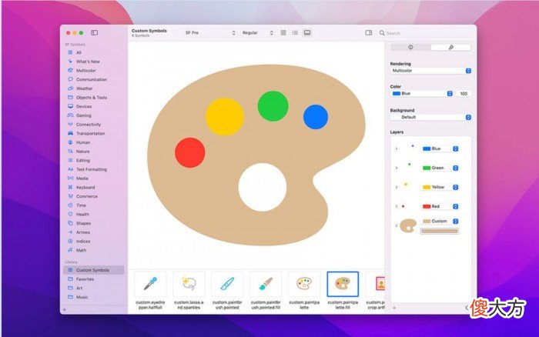Switch to list view
This screenshot has height=337, width=539.
click(x=295, y=32)
